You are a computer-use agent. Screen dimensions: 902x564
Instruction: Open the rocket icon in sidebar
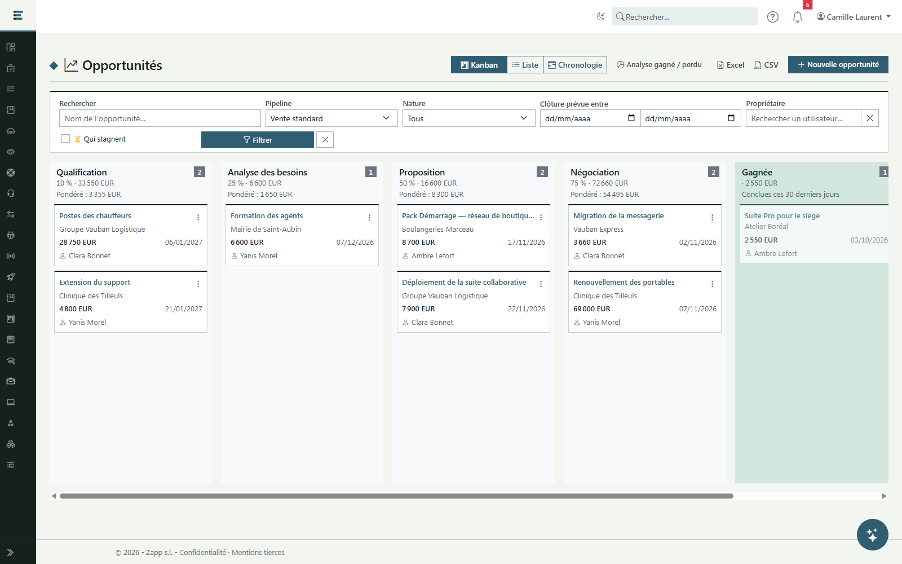click(11, 277)
